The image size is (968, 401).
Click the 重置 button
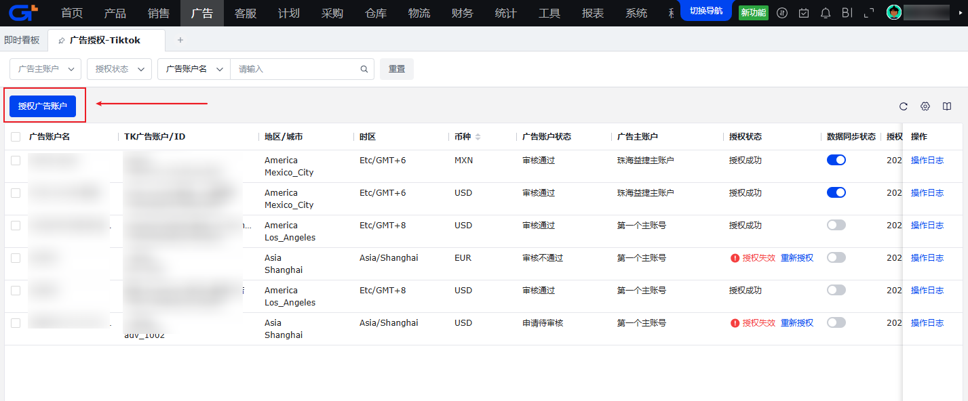[397, 69]
